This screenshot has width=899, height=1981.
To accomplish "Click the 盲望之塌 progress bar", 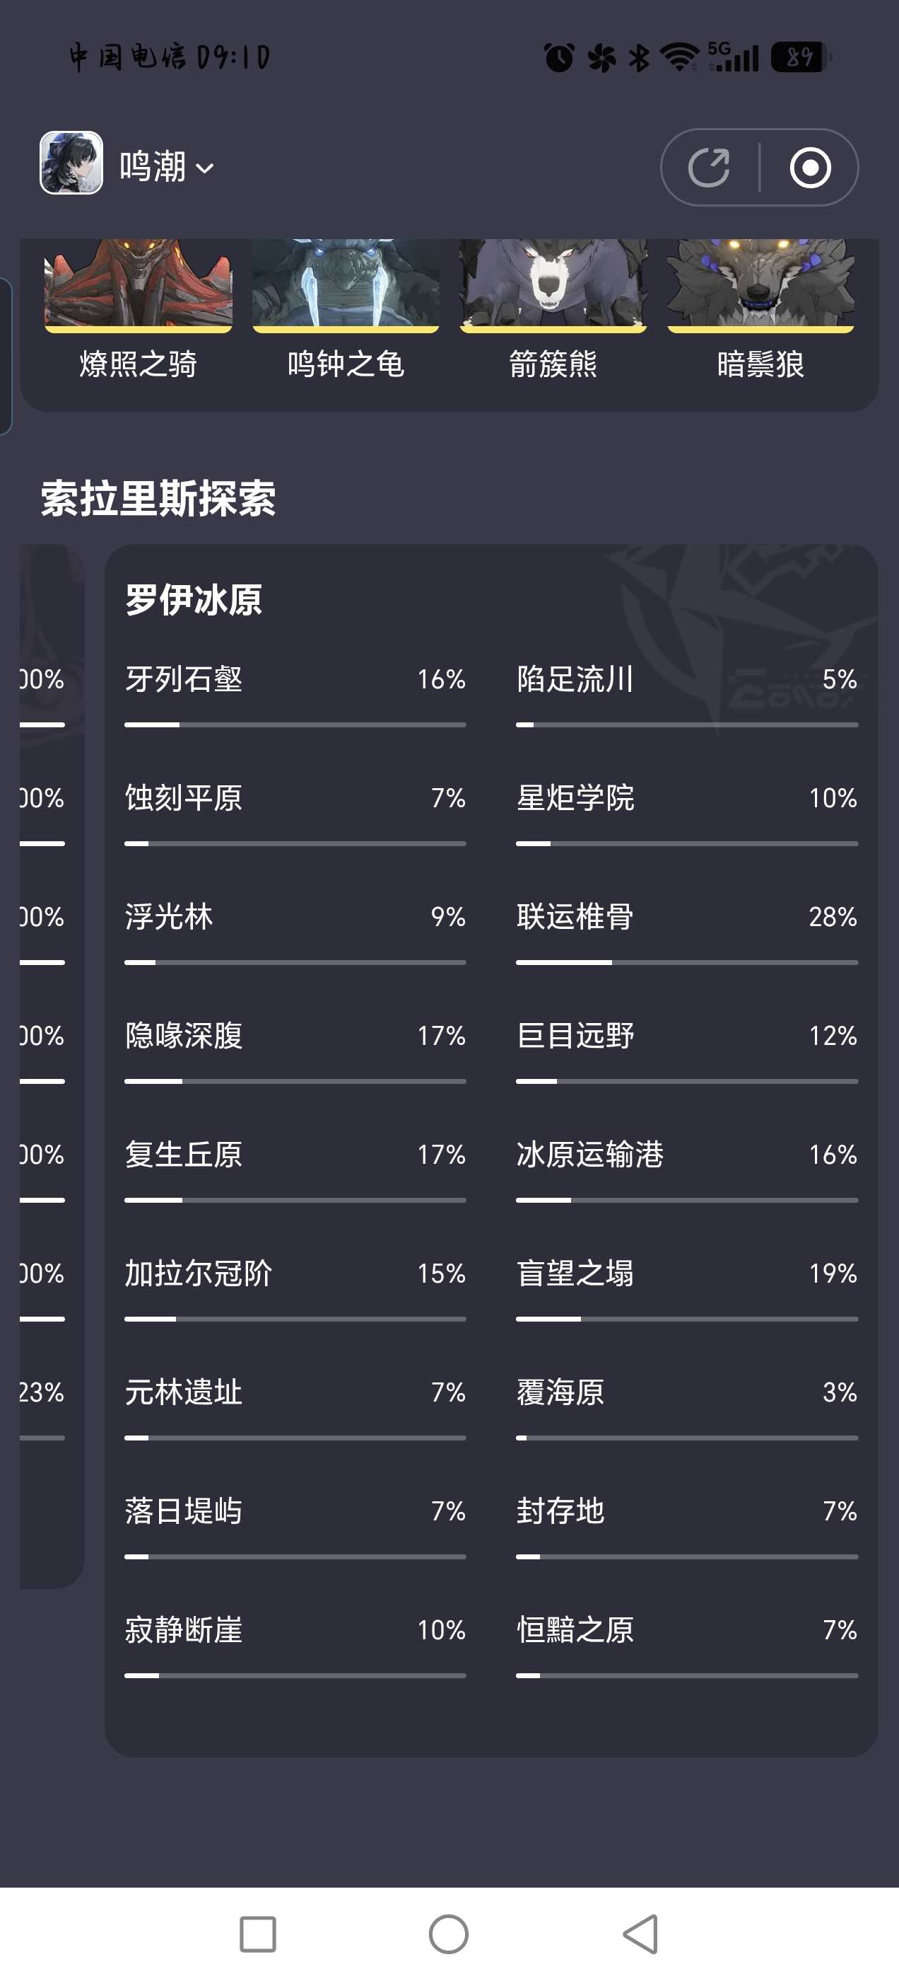I will point(687,1319).
